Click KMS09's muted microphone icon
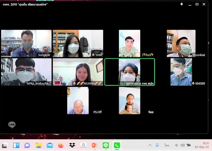212x151 pixels. [193, 84]
